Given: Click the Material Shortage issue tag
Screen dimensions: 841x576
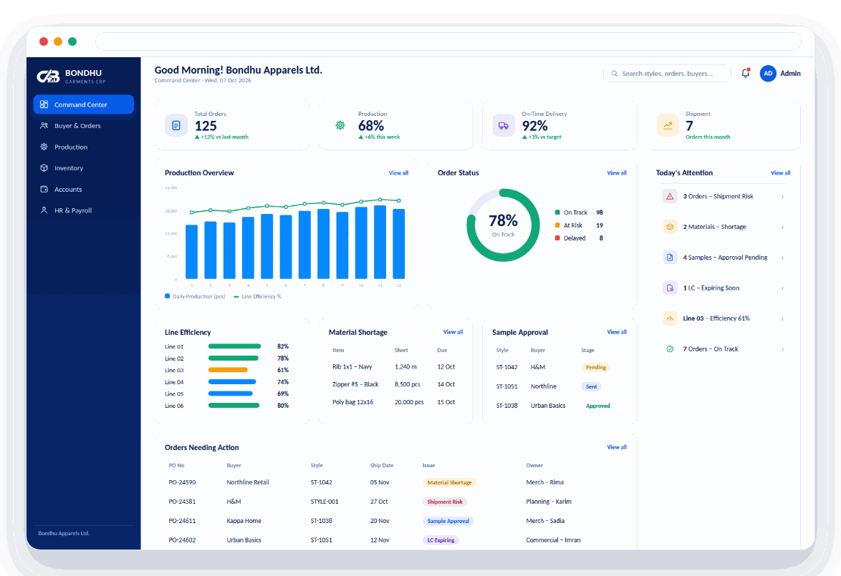Looking at the screenshot, I should click(449, 483).
